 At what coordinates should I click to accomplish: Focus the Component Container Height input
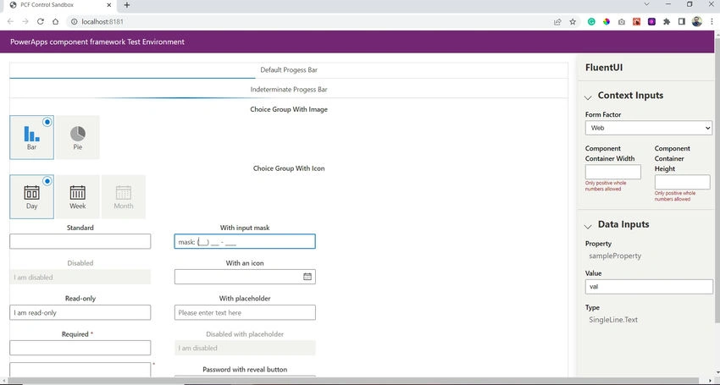click(683, 182)
